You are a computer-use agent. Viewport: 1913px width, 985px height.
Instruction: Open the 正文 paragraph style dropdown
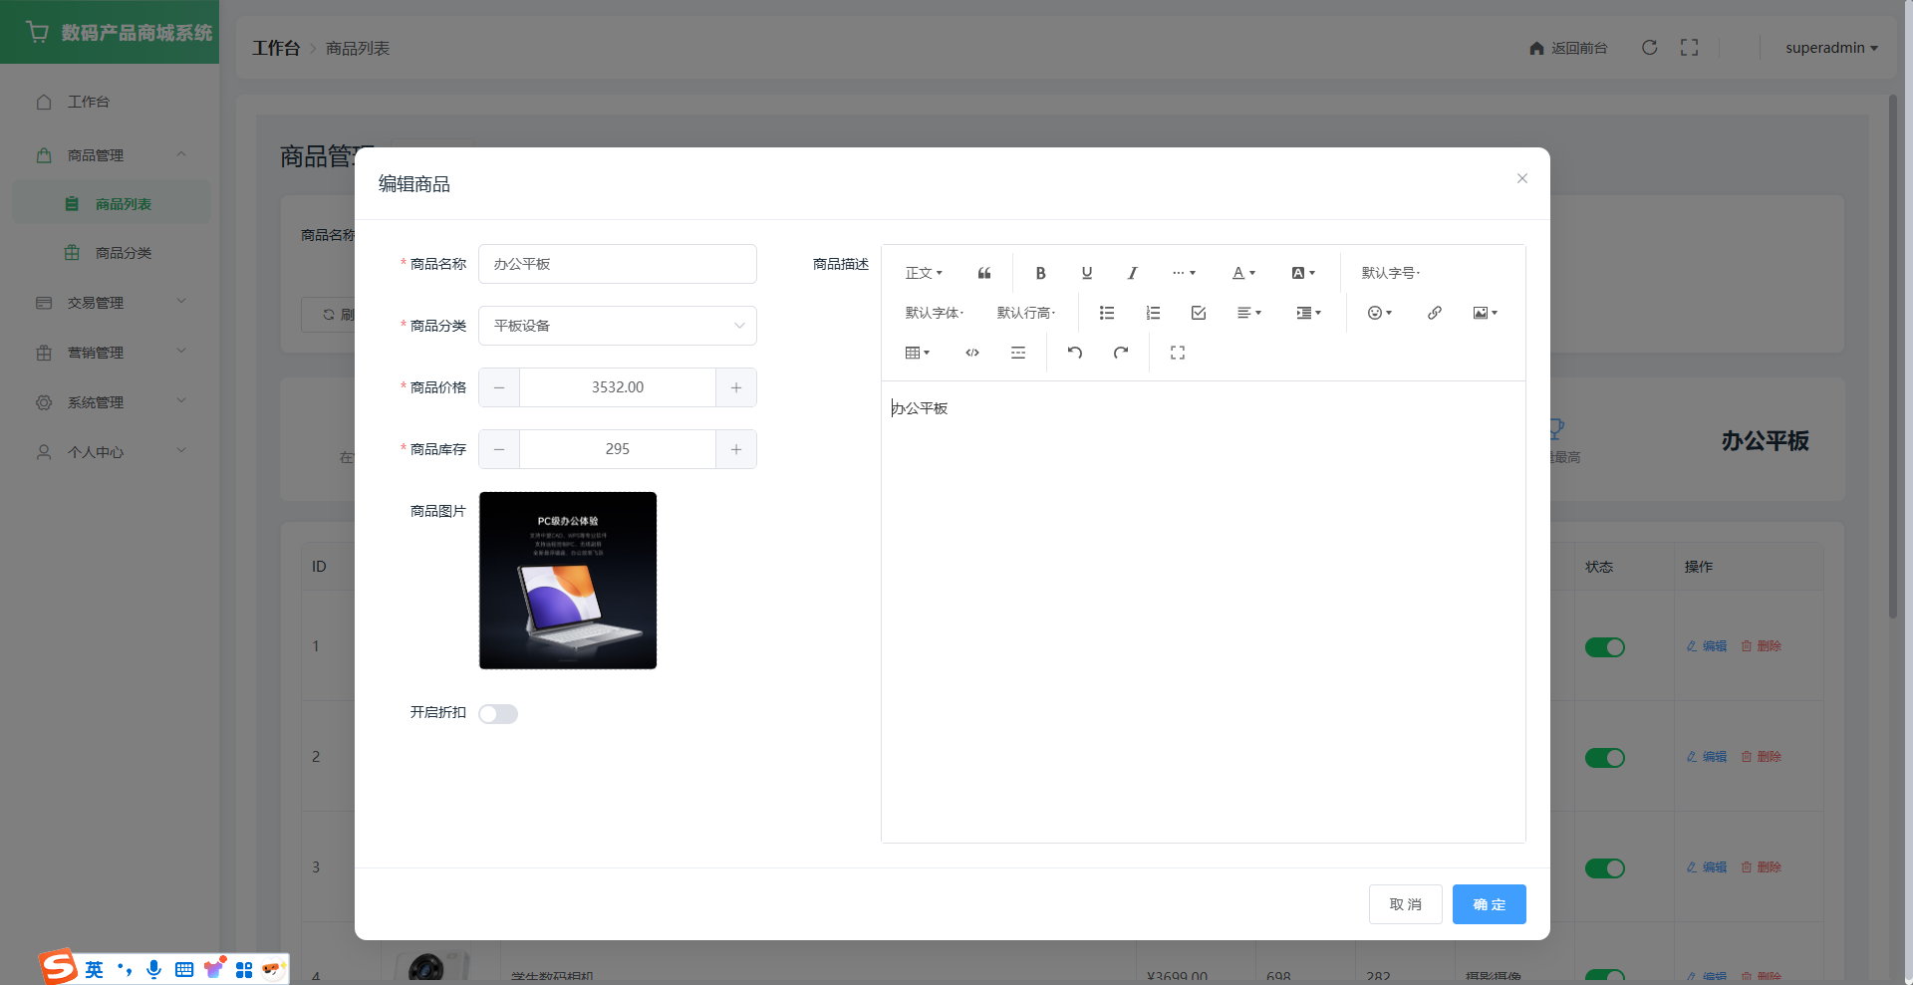(x=923, y=273)
